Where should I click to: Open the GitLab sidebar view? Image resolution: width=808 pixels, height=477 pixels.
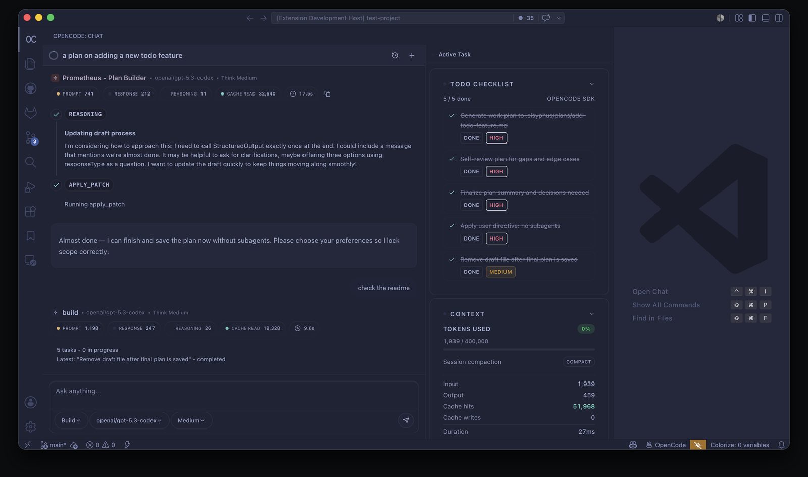31,113
